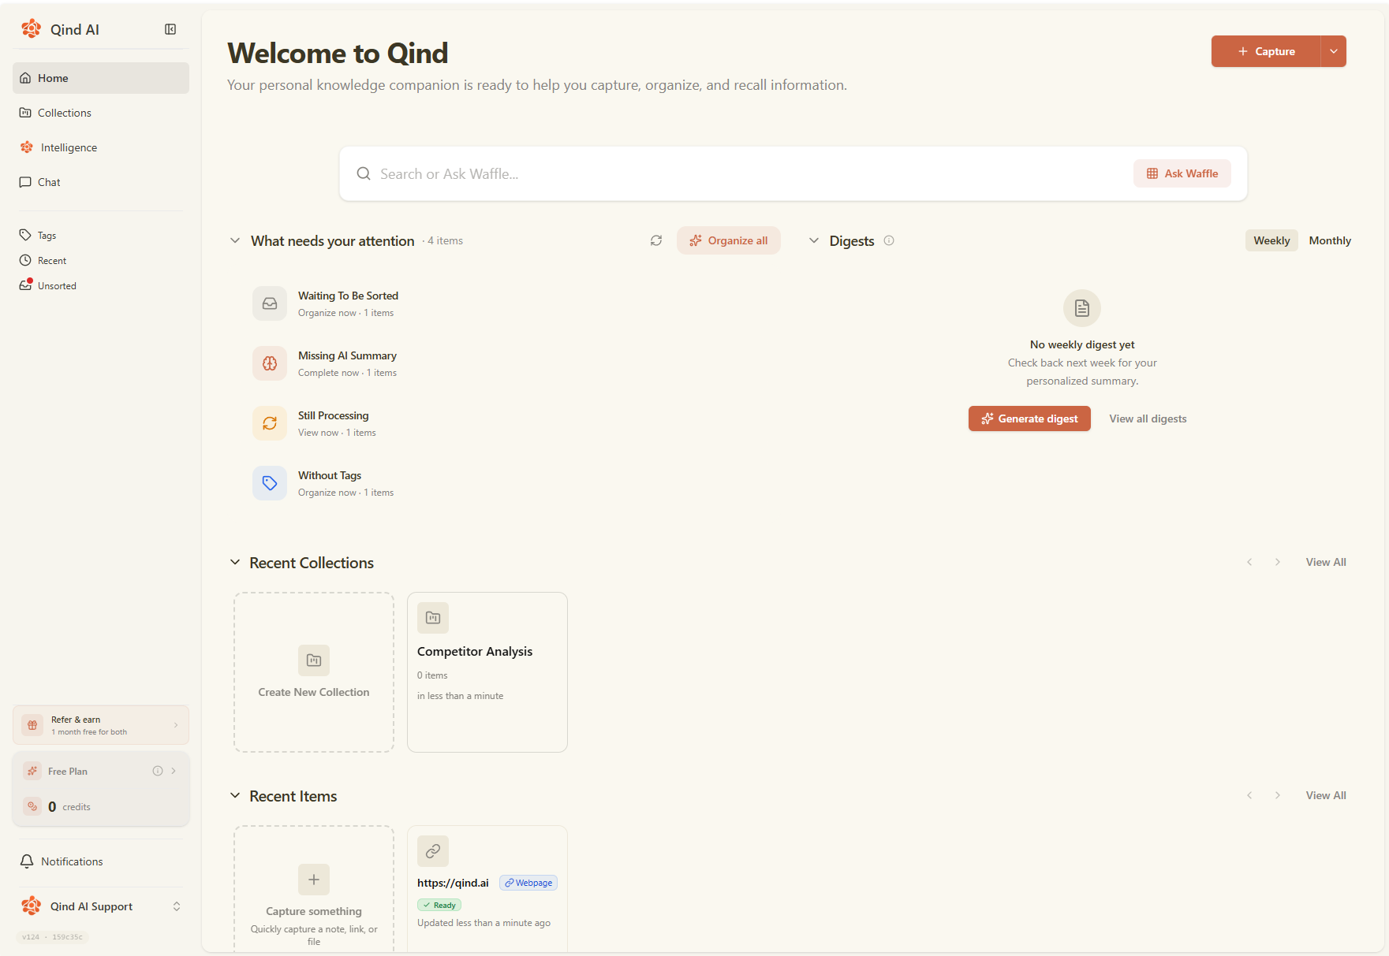The width and height of the screenshot is (1389, 956).
Task: Collapse the Recent Collections section
Action: point(235,562)
